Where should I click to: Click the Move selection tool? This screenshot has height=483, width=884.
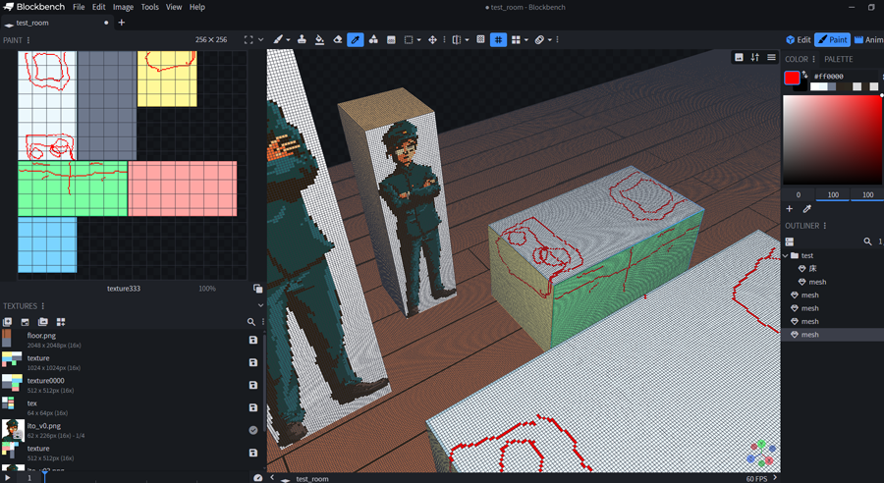[x=432, y=40]
